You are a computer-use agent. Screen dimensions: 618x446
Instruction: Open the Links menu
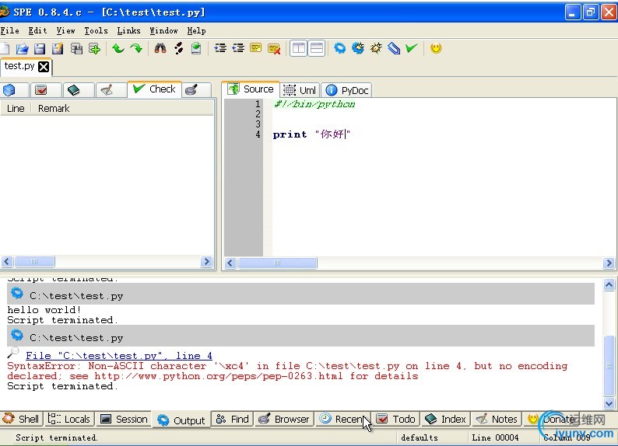click(x=128, y=30)
